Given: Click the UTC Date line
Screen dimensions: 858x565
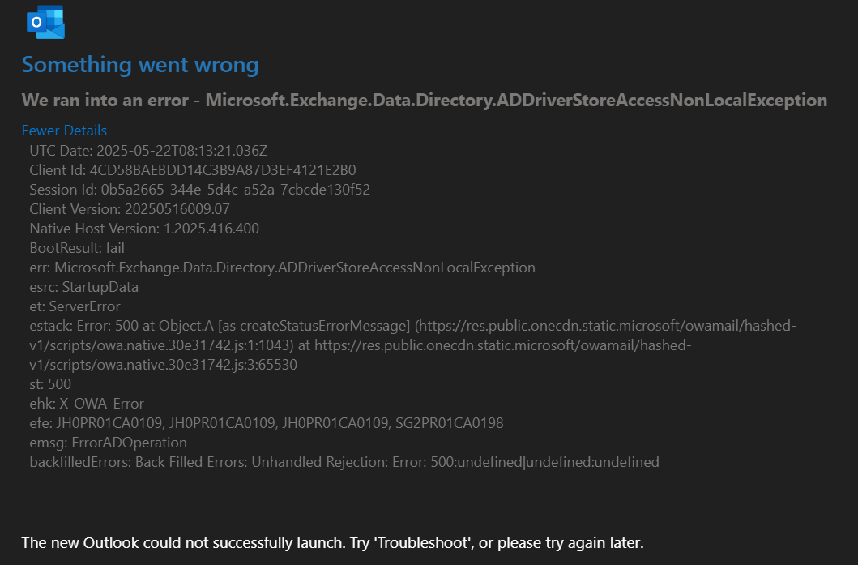Looking at the screenshot, I should [148, 151].
